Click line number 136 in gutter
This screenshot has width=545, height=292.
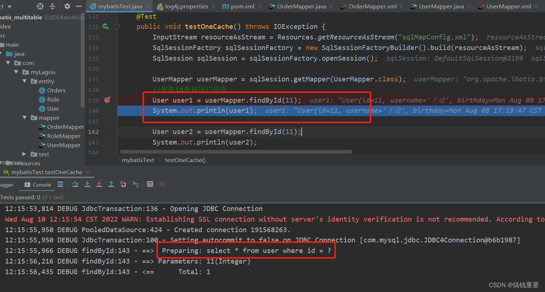coord(93,69)
